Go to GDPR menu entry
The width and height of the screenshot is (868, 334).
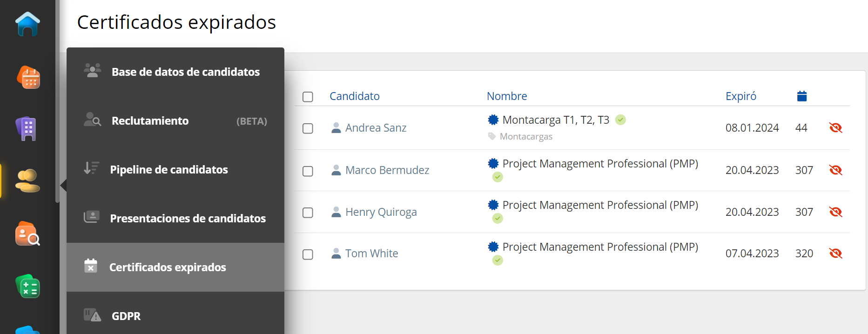point(126,316)
